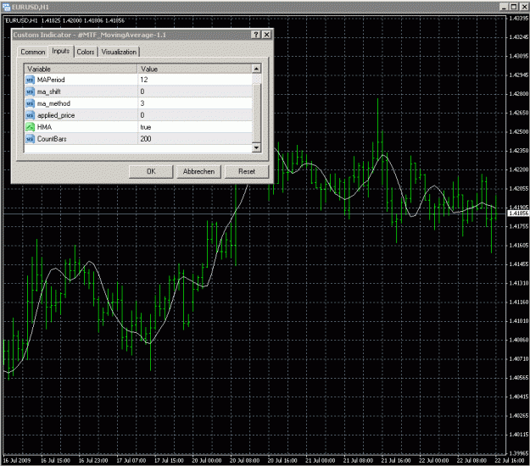Click the MAPeriod variable name
This screenshot has width=530, height=466.
point(51,80)
